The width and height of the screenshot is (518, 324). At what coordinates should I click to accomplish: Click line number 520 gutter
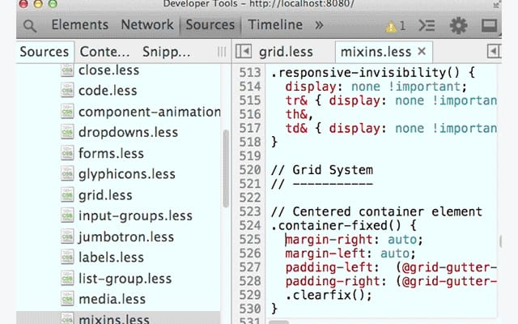coord(250,170)
